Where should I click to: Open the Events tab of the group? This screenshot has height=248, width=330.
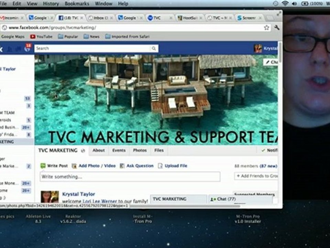point(119,151)
